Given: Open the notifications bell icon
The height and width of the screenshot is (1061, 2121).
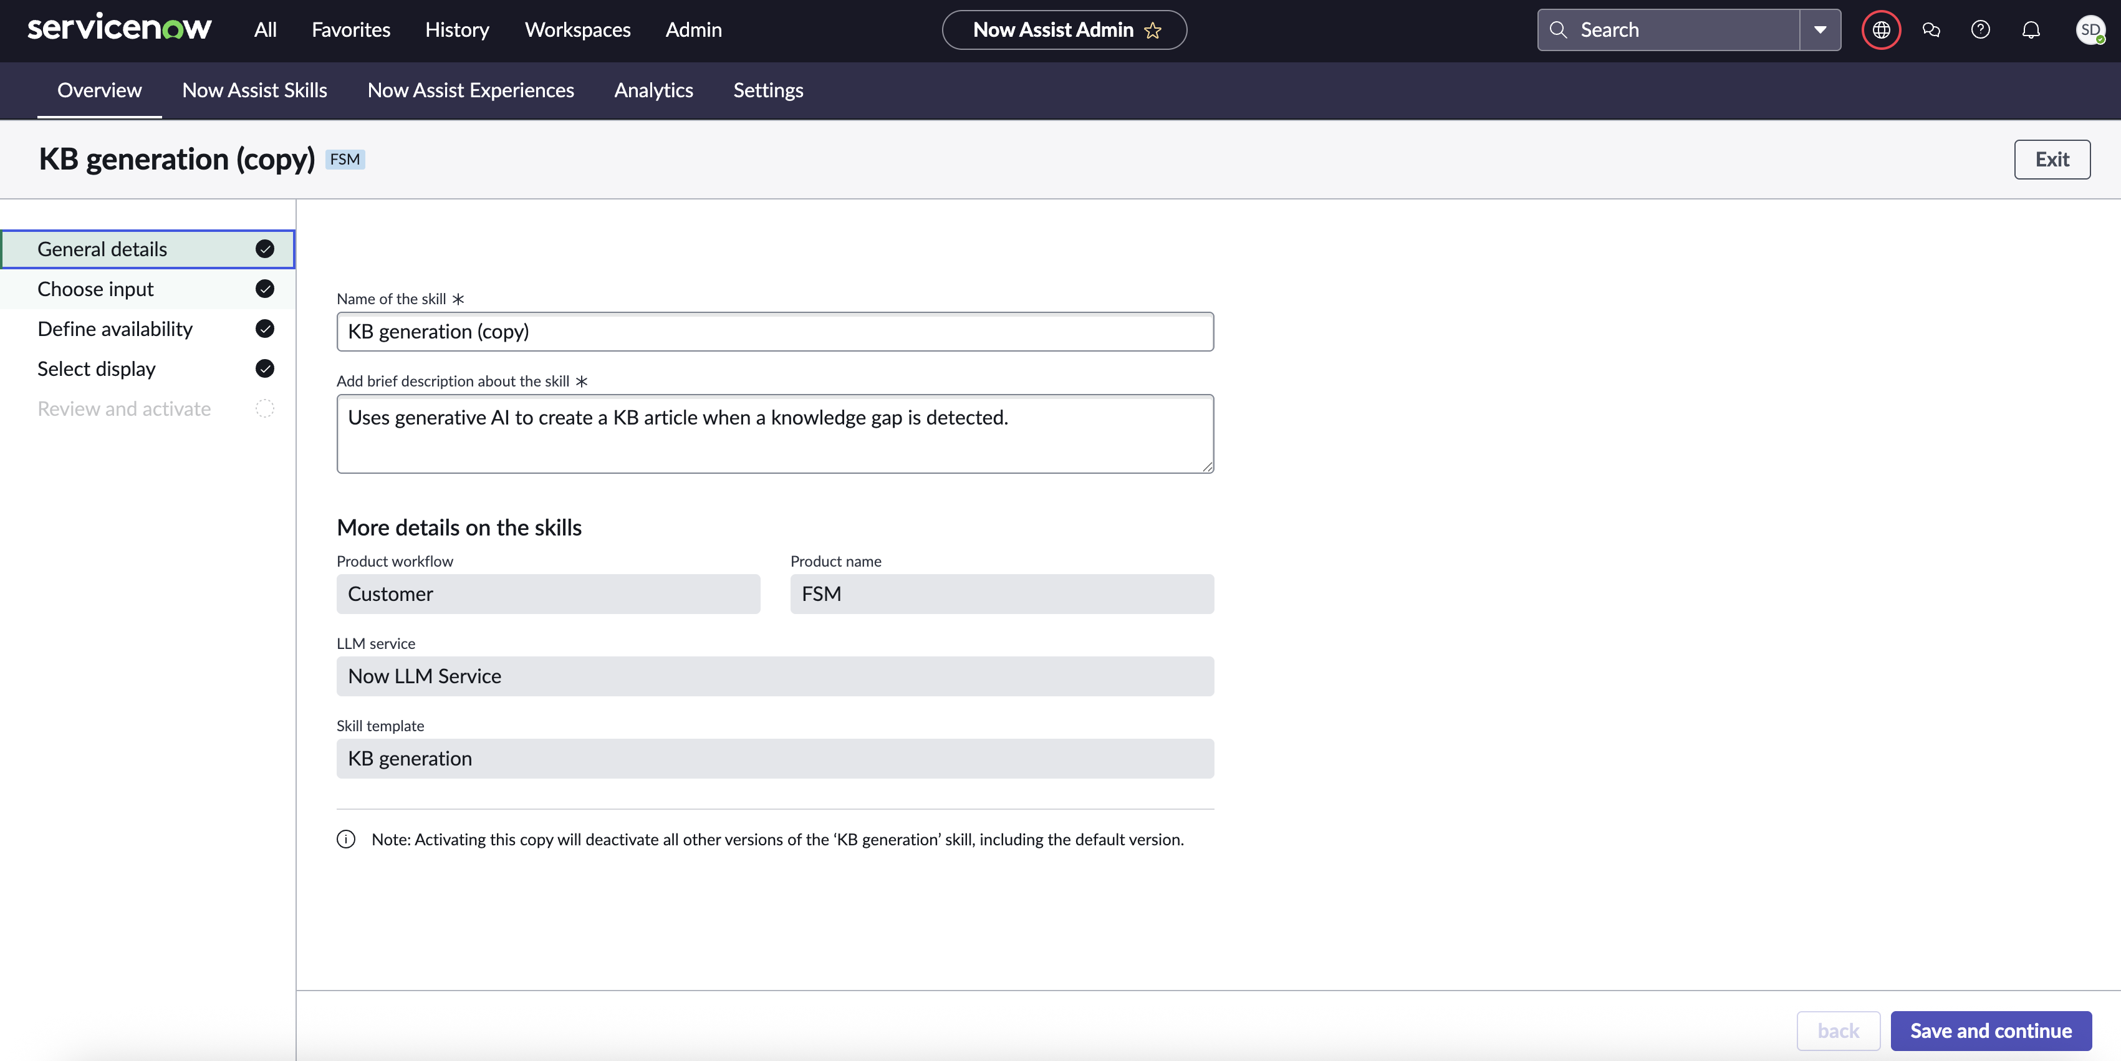Looking at the screenshot, I should click(2031, 30).
